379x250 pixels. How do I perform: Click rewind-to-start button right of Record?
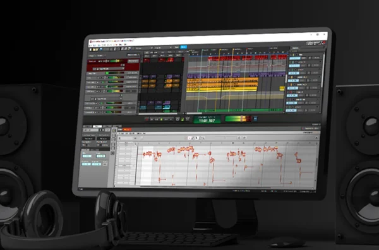pos(152,119)
